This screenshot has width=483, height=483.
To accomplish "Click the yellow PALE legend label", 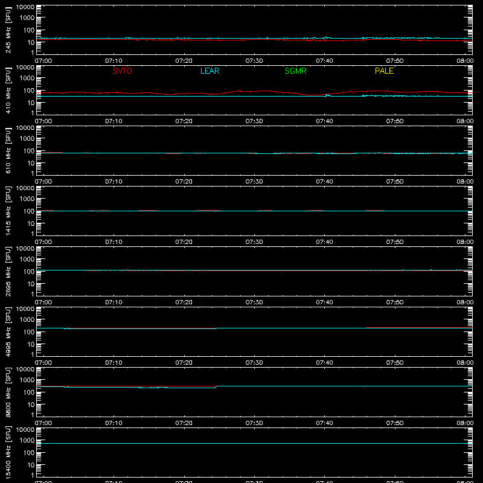I will (x=384, y=71).
